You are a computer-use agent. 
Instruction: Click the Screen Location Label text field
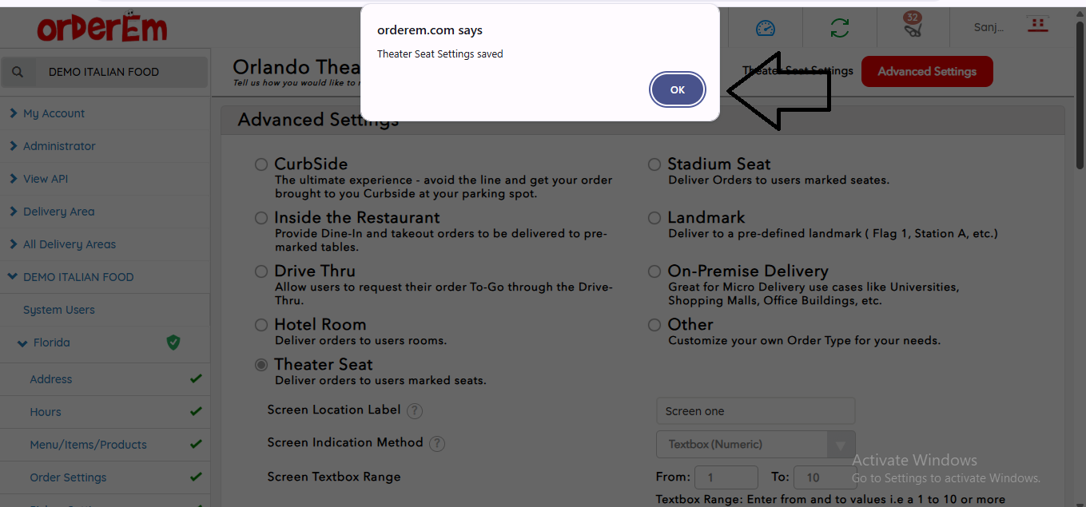755,411
